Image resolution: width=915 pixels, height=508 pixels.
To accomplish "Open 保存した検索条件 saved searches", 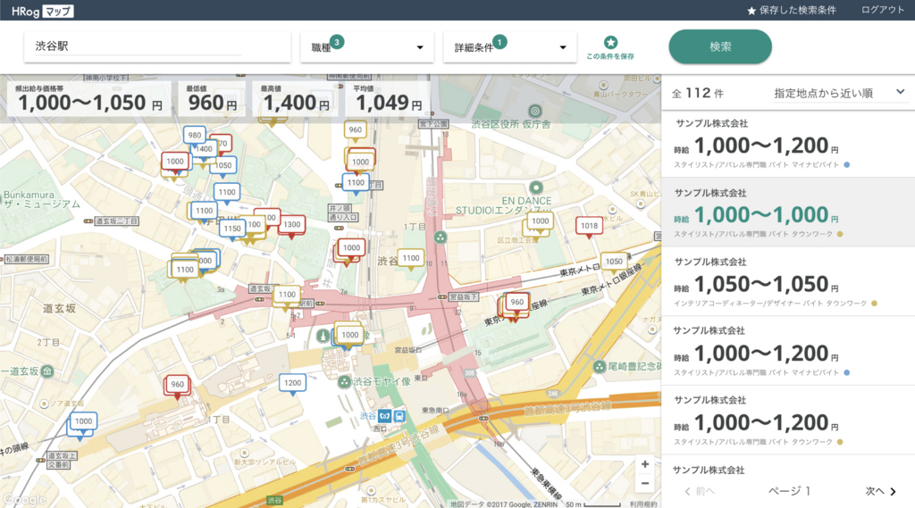I will pyautogui.click(x=792, y=11).
